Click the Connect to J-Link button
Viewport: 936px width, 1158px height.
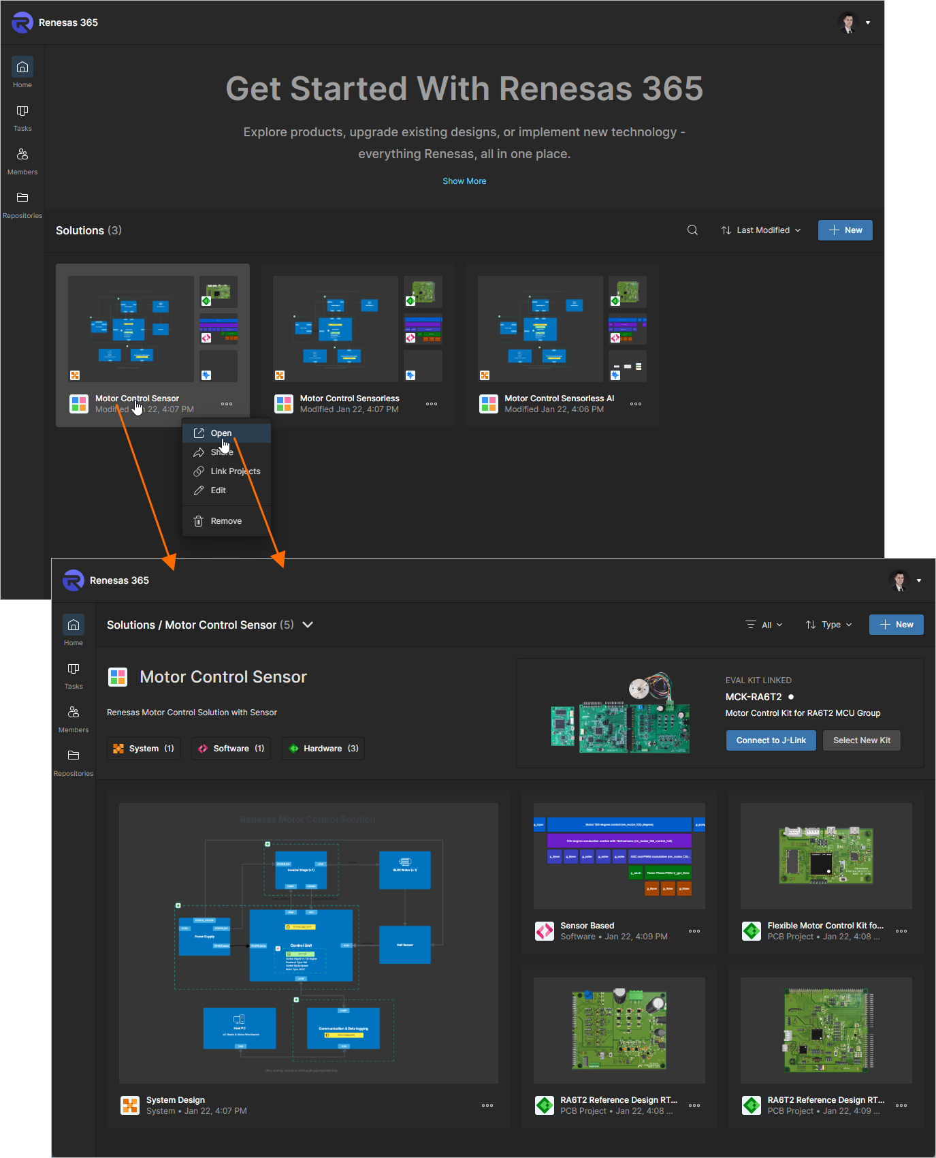point(771,740)
